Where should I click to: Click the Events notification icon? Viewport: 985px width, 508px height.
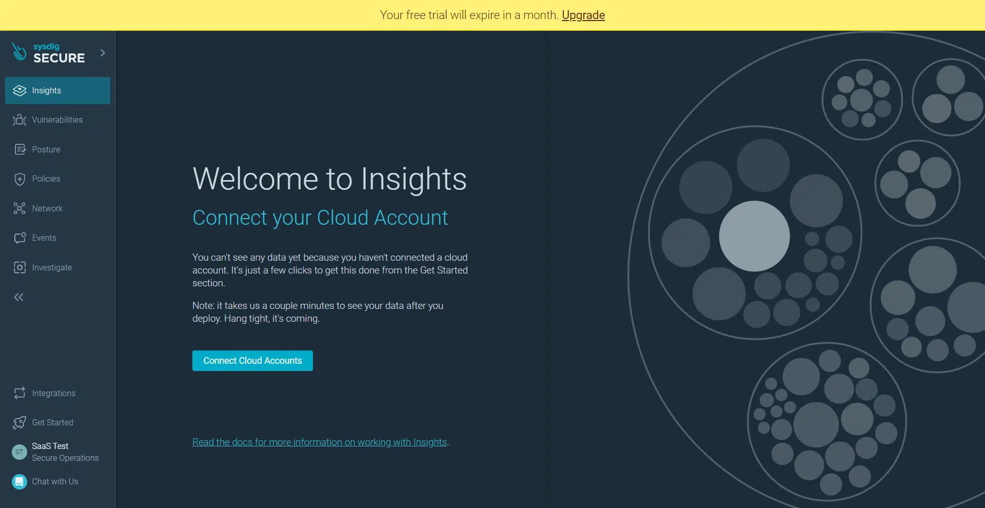(x=19, y=238)
